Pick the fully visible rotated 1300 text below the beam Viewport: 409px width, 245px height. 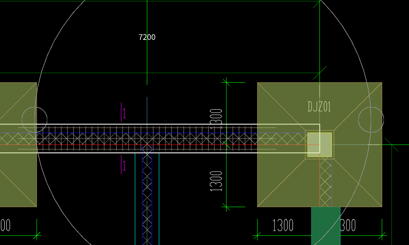click(x=216, y=181)
